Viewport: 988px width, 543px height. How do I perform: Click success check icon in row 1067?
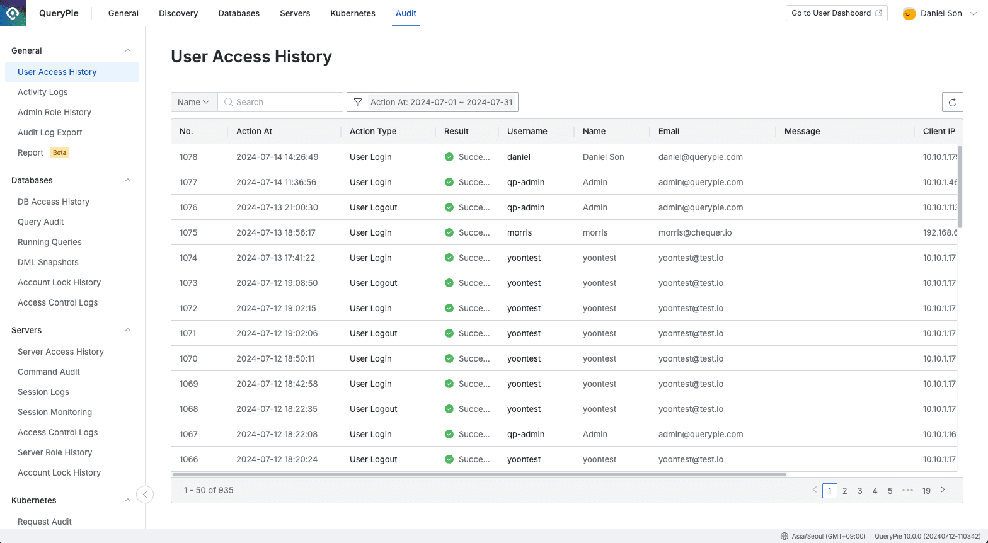pyautogui.click(x=449, y=434)
